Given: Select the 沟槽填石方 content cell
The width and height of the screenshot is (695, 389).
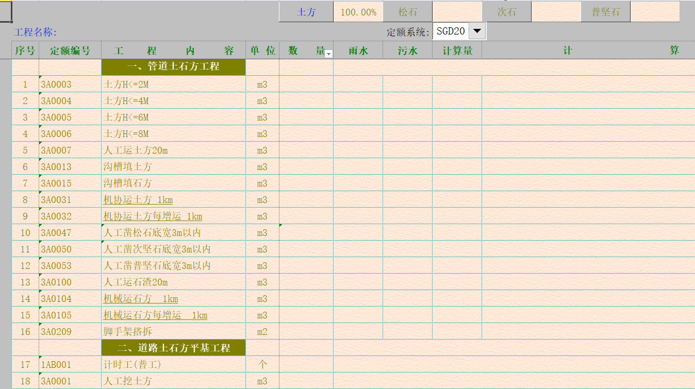Looking at the screenshot, I should pyautogui.click(x=174, y=183).
